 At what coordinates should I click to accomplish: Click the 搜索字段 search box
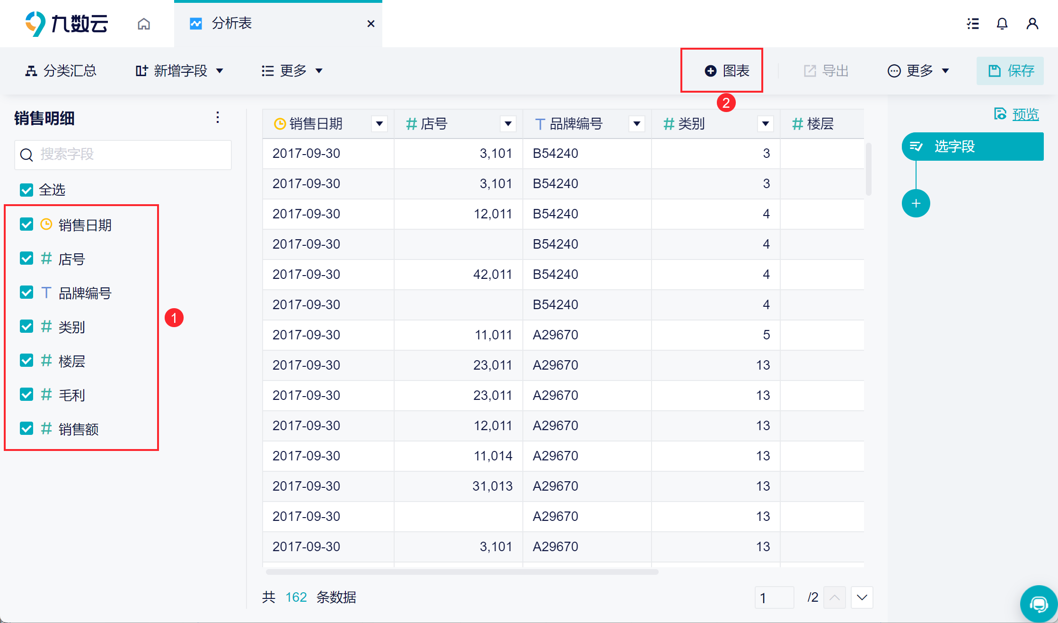pos(123,155)
